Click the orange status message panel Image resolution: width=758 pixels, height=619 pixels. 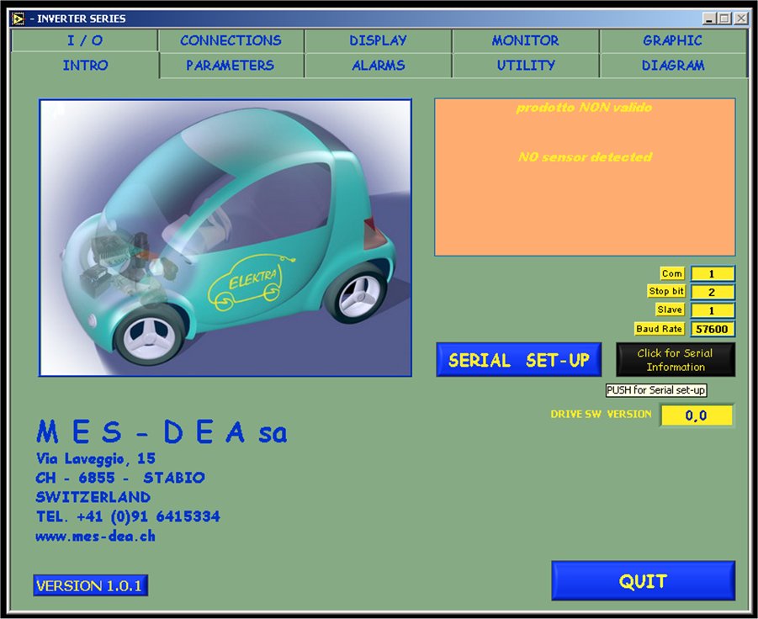coord(585,177)
